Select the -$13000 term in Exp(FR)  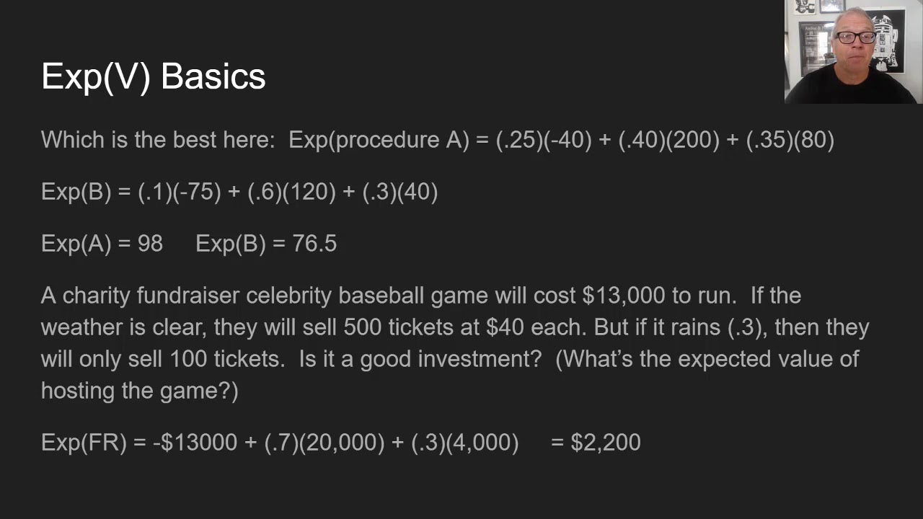point(195,443)
